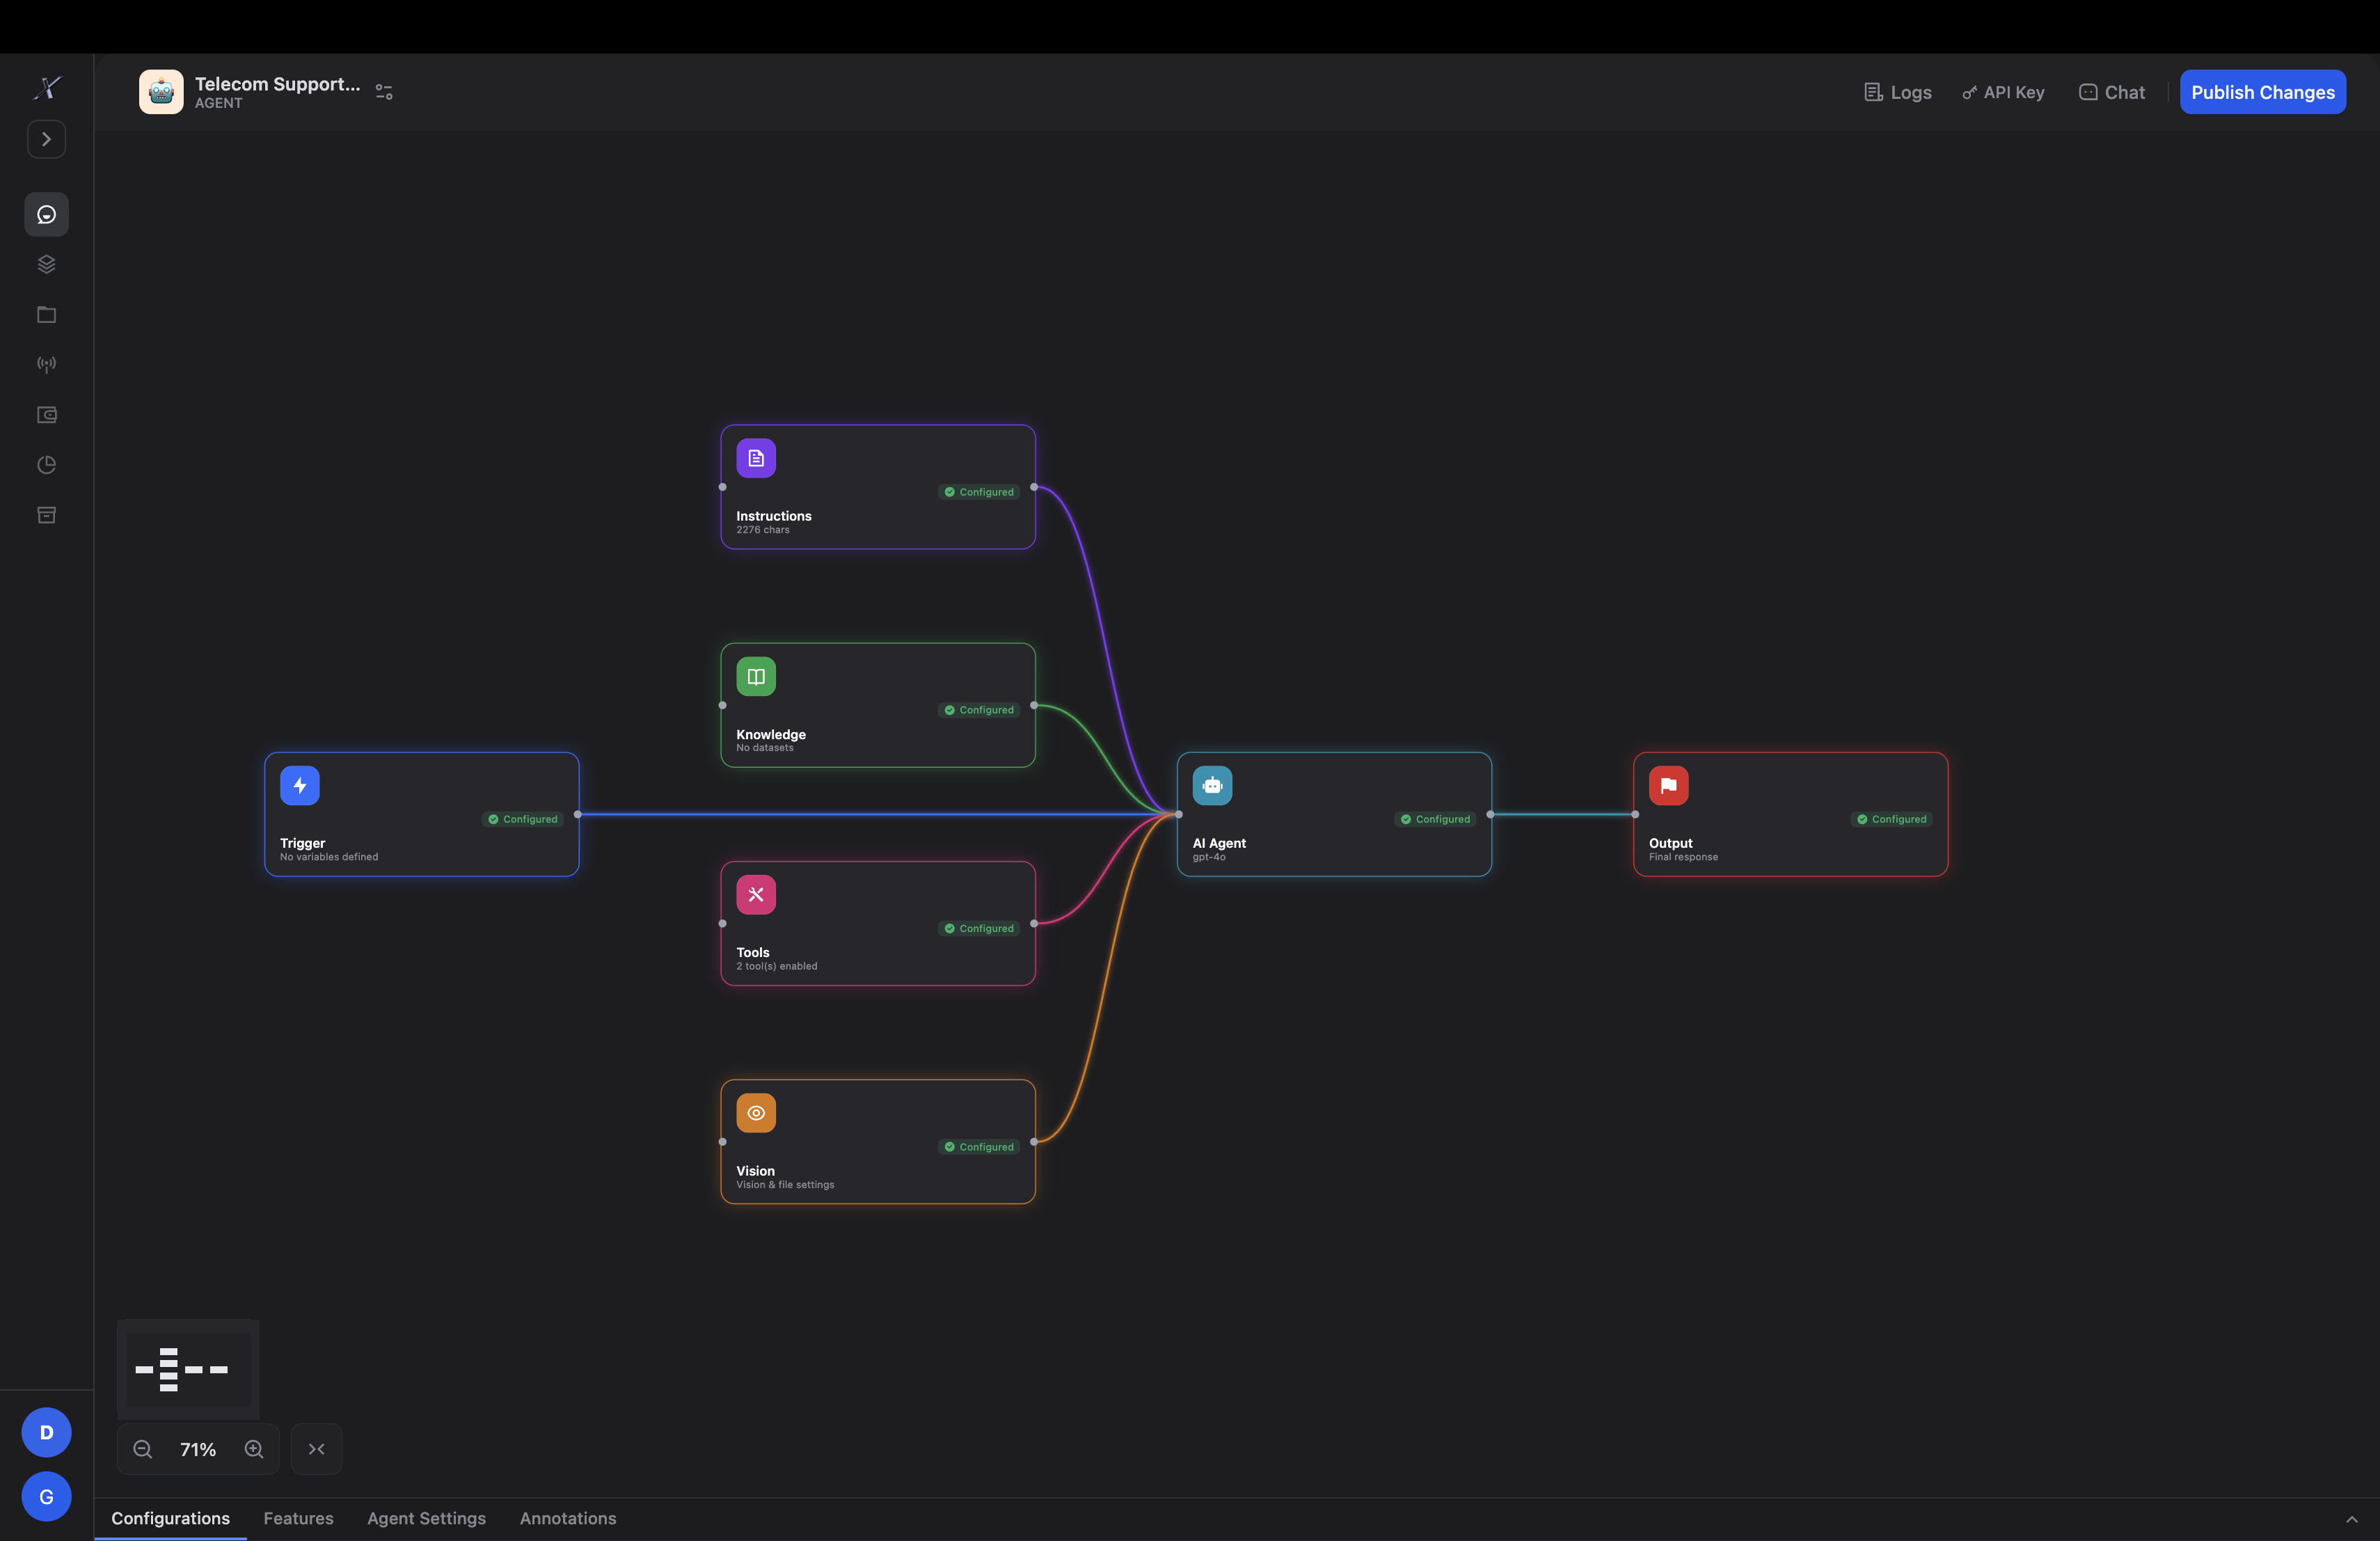Click the AI Agent node's right connector handle

(x=1490, y=814)
